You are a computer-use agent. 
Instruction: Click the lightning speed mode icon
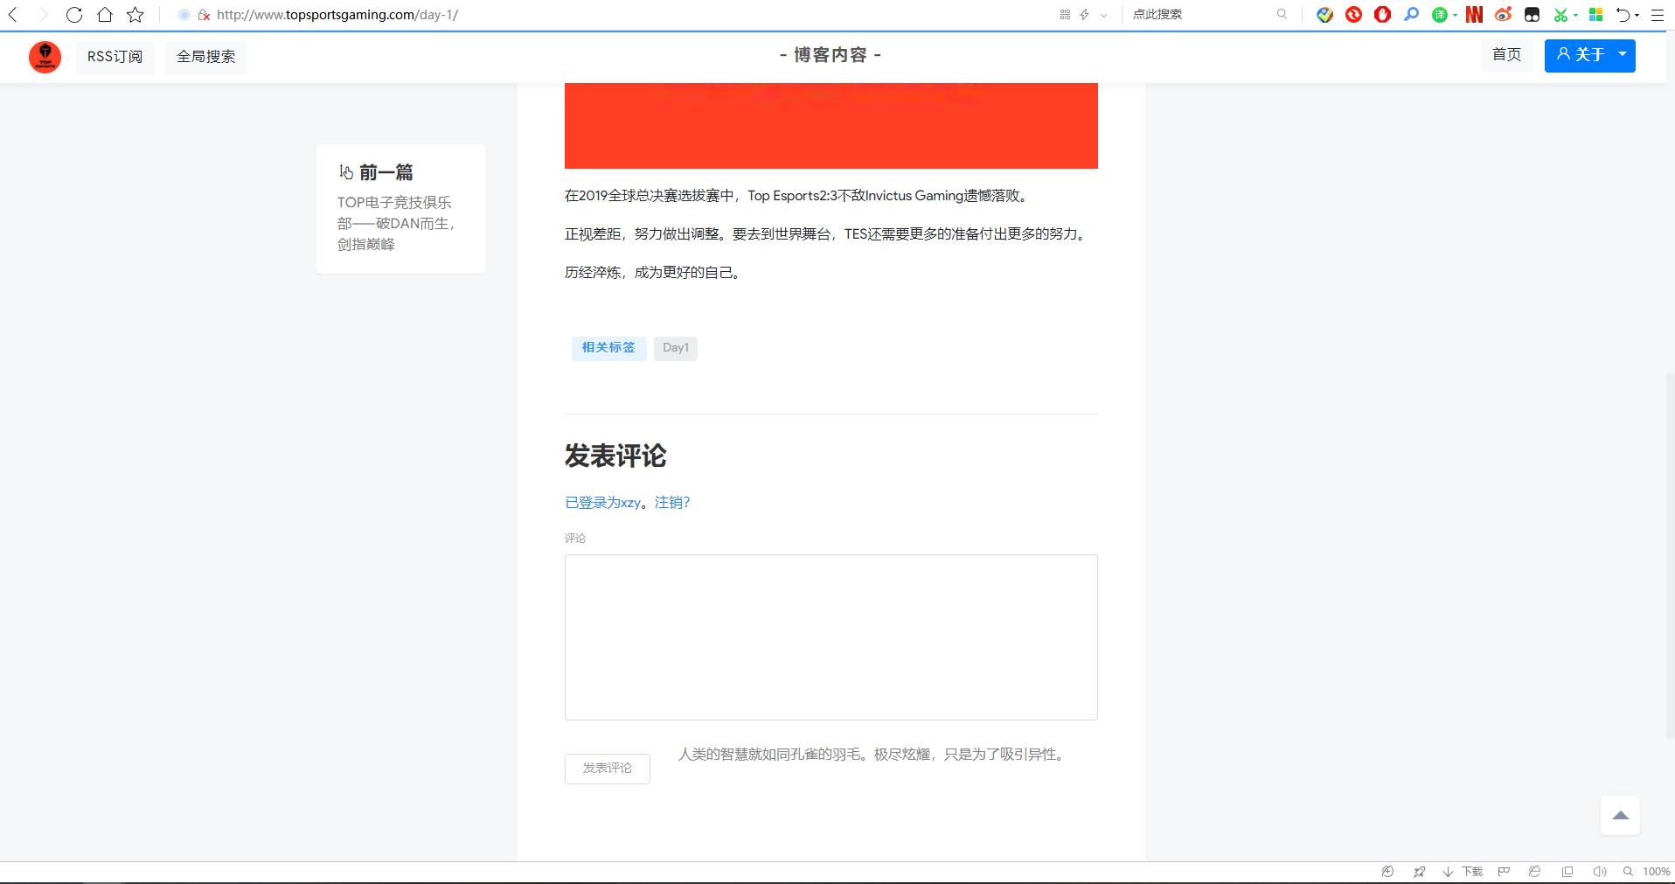point(1085,15)
